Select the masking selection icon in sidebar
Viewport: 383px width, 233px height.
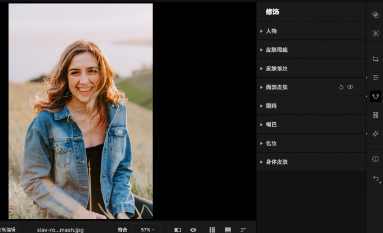tap(376, 33)
